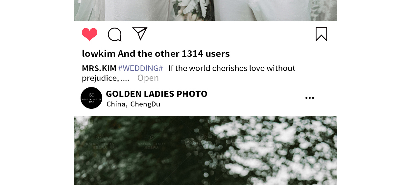Select the caption text about cherishing love

(x=188, y=73)
